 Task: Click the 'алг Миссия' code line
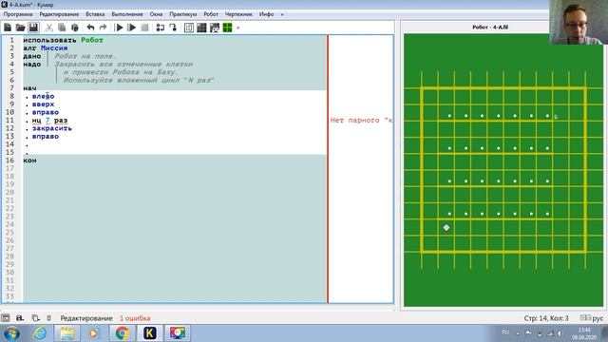pyautogui.click(x=46, y=48)
